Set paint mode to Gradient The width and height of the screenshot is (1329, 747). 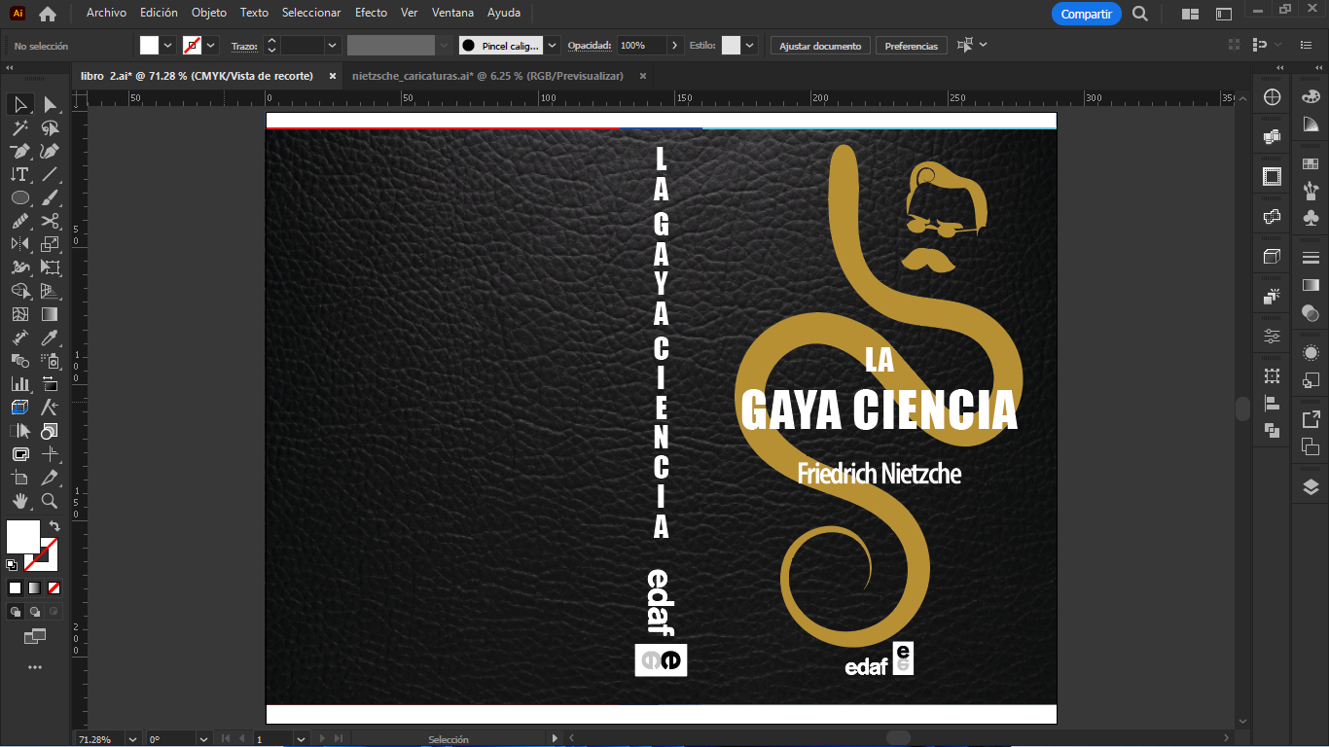(x=34, y=587)
